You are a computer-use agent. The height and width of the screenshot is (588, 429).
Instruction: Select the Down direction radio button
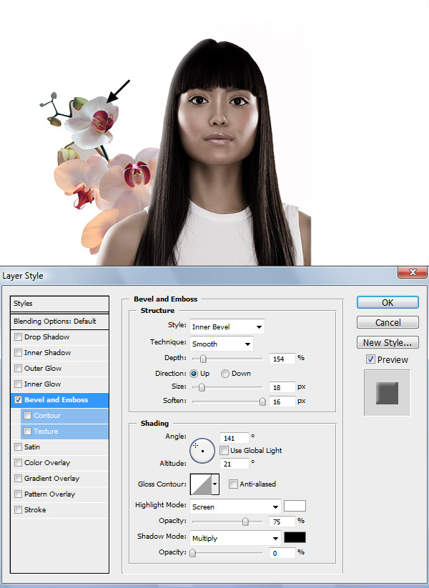click(225, 374)
